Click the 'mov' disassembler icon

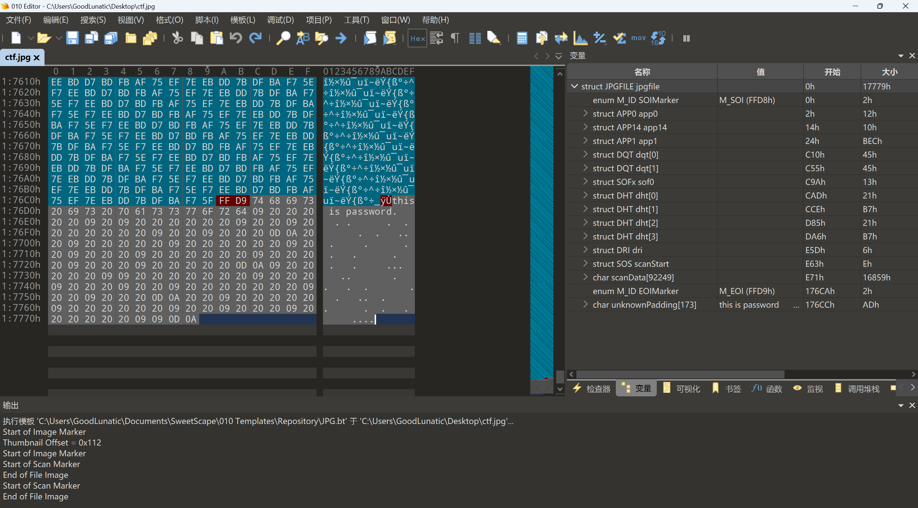[x=638, y=38]
